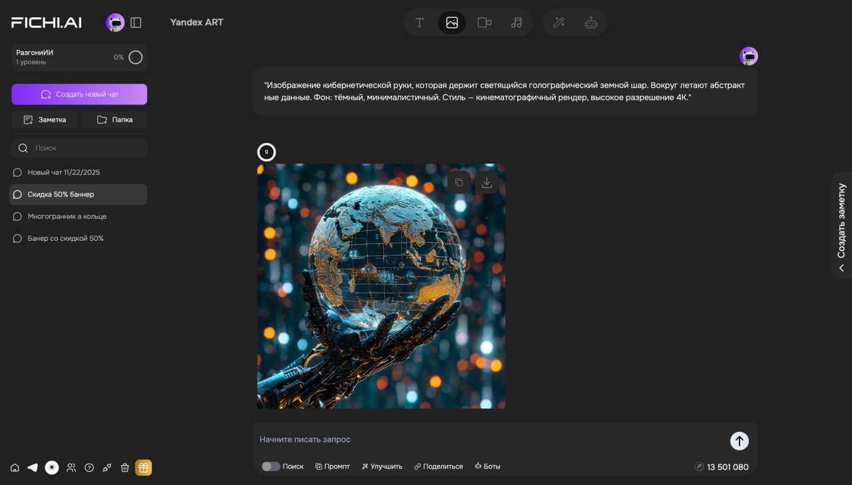Open the Промпт options

click(332, 466)
